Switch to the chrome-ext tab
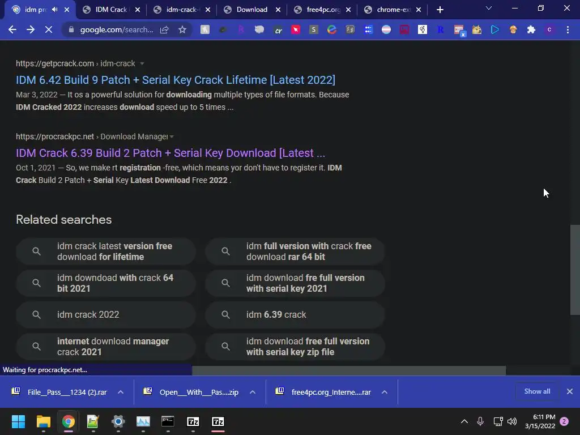The image size is (580, 435). pyautogui.click(x=392, y=10)
